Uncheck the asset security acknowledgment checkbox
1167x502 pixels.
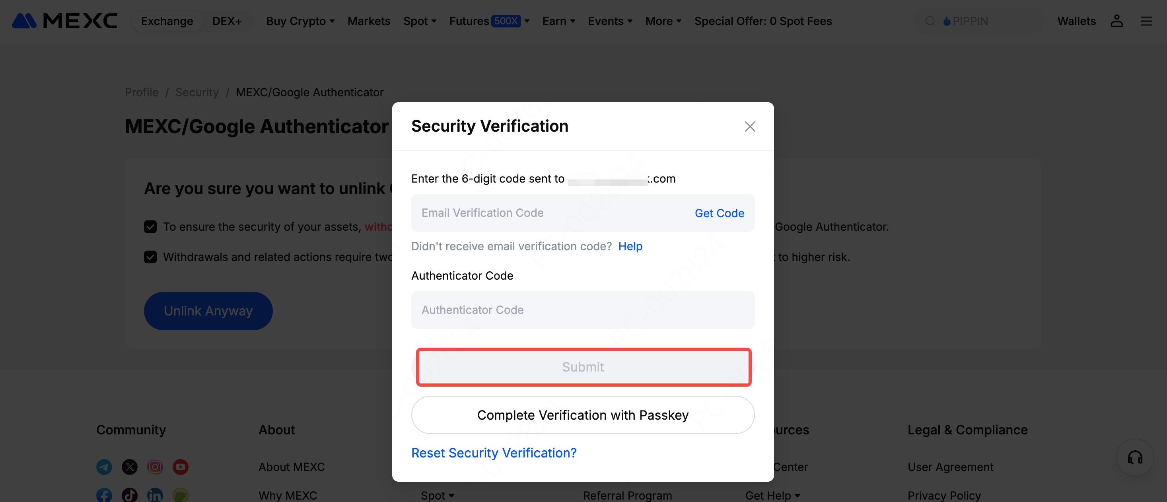click(150, 226)
